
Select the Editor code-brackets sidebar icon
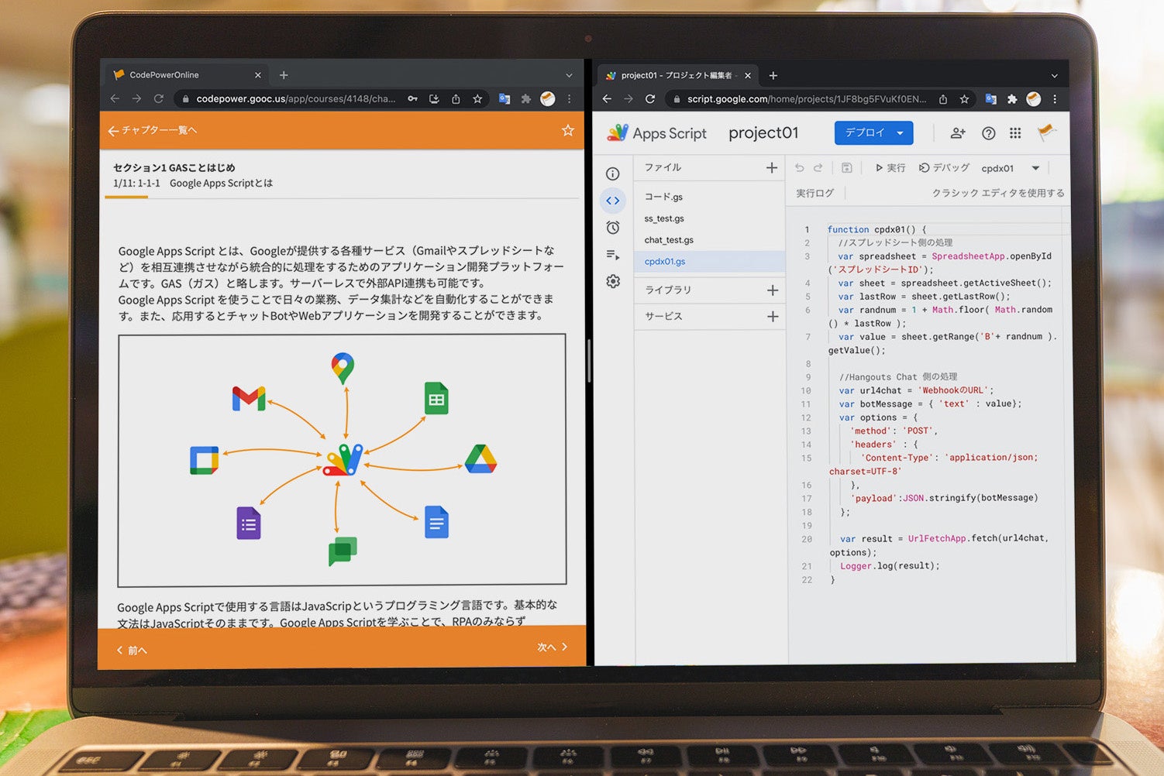click(x=613, y=201)
